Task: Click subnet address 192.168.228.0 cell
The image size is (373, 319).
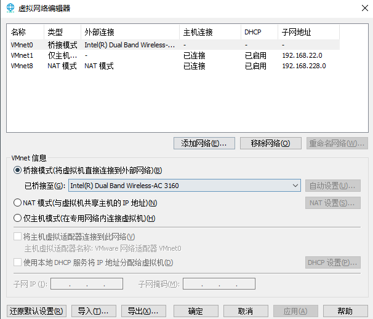Action: (x=304, y=66)
